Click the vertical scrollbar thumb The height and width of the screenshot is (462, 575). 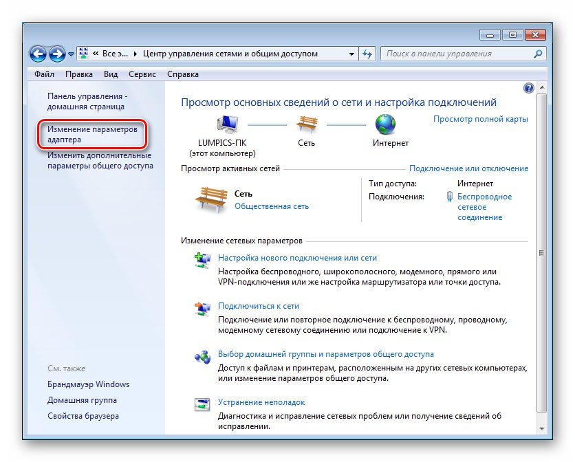click(541, 252)
